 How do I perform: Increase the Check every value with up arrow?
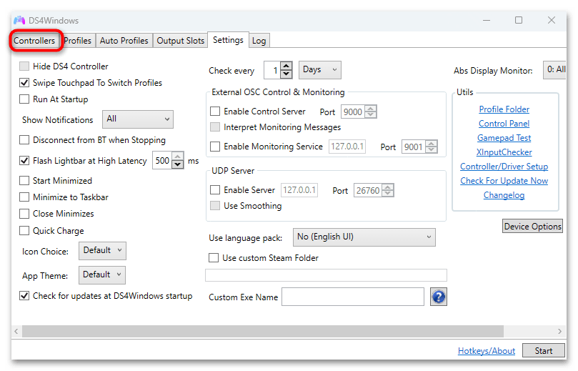286,66
